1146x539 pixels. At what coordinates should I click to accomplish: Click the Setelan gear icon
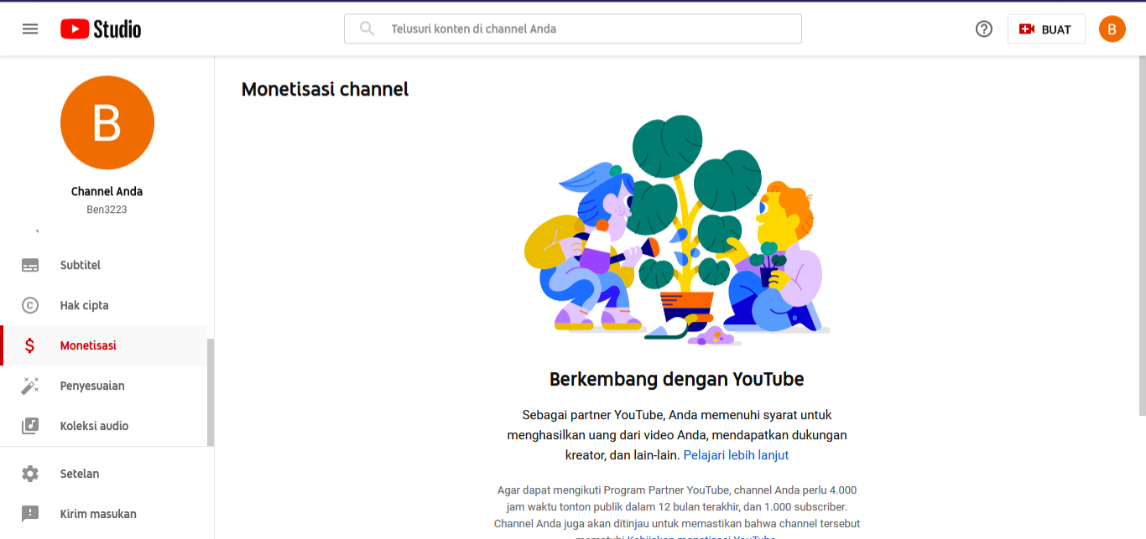[30, 474]
